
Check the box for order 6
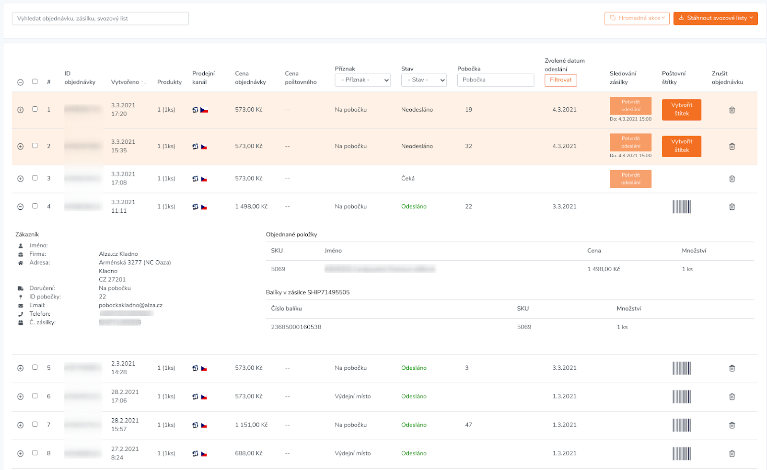(x=35, y=396)
